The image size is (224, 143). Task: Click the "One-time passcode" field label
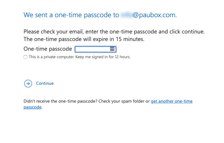point(48,49)
